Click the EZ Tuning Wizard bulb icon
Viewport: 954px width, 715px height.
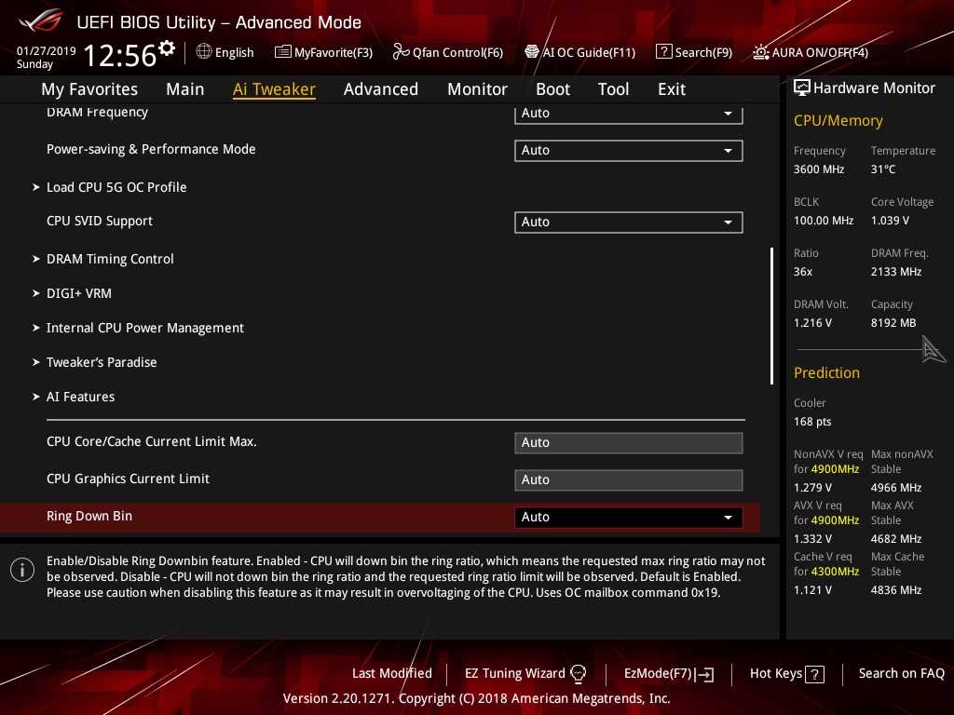(x=578, y=674)
